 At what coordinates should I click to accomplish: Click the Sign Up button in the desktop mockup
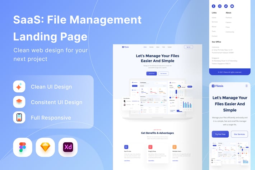pyautogui.click(x=189, y=47)
